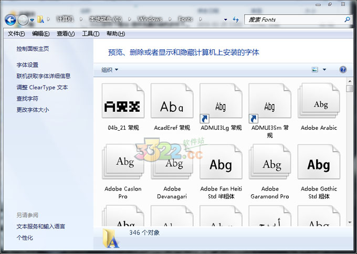The image size is (357, 254).
Task: Refresh the folder with the refresh icon
Action: click(236, 19)
